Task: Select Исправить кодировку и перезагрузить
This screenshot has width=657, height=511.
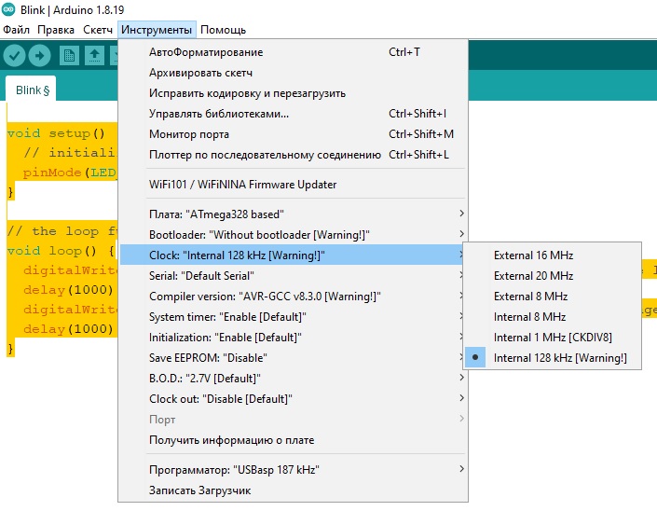Action: [x=293, y=93]
